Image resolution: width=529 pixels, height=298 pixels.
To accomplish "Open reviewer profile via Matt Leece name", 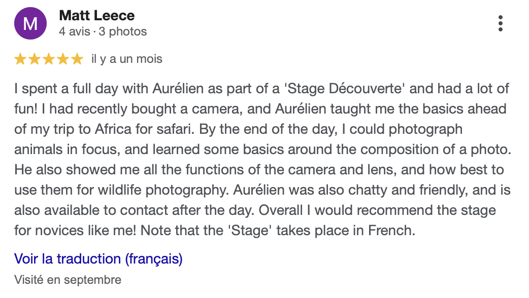I will pyautogui.click(x=97, y=16).
